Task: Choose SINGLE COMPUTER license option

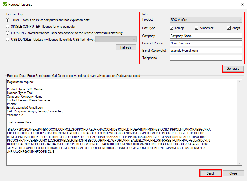Action: pos(8,27)
